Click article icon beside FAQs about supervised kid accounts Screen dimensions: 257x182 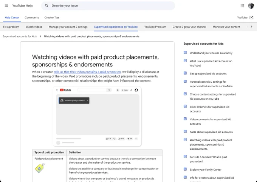pos(185,132)
